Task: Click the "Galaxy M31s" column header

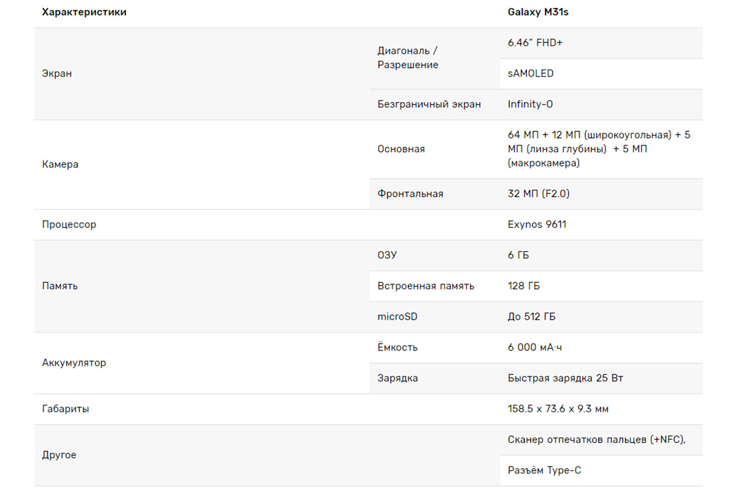Action: click(x=538, y=12)
